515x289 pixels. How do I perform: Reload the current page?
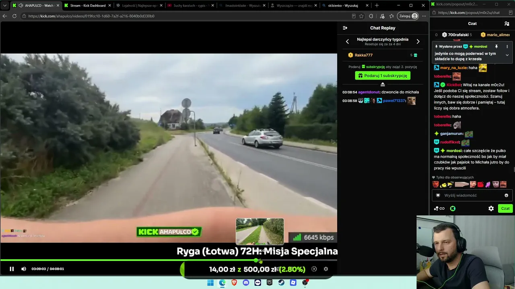pos(14,16)
